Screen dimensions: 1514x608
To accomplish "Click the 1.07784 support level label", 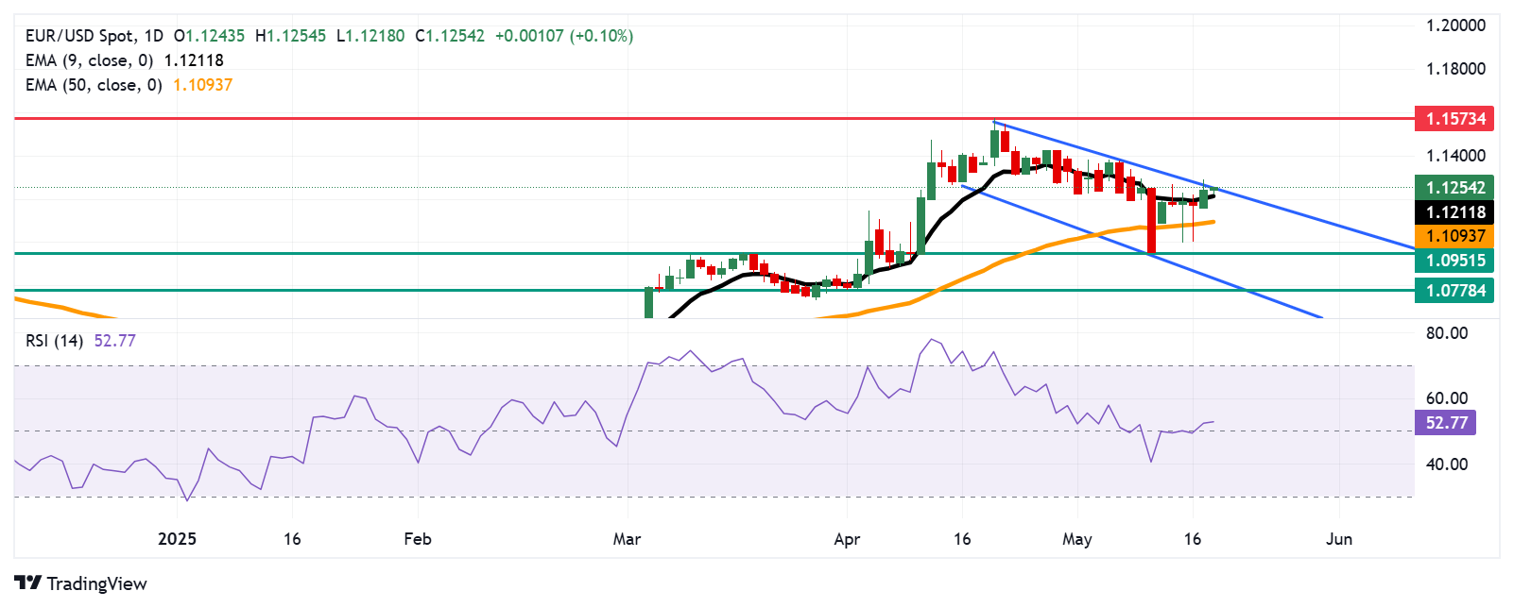I will point(1454,291).
